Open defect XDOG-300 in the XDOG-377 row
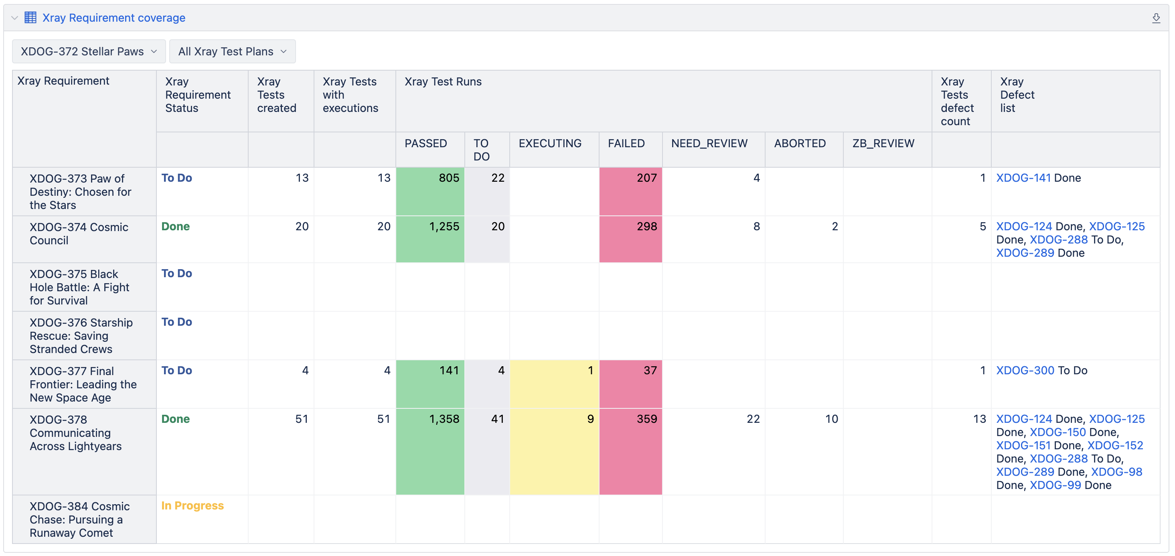The image size is (1175, 556). click(x=1024, y=370)
